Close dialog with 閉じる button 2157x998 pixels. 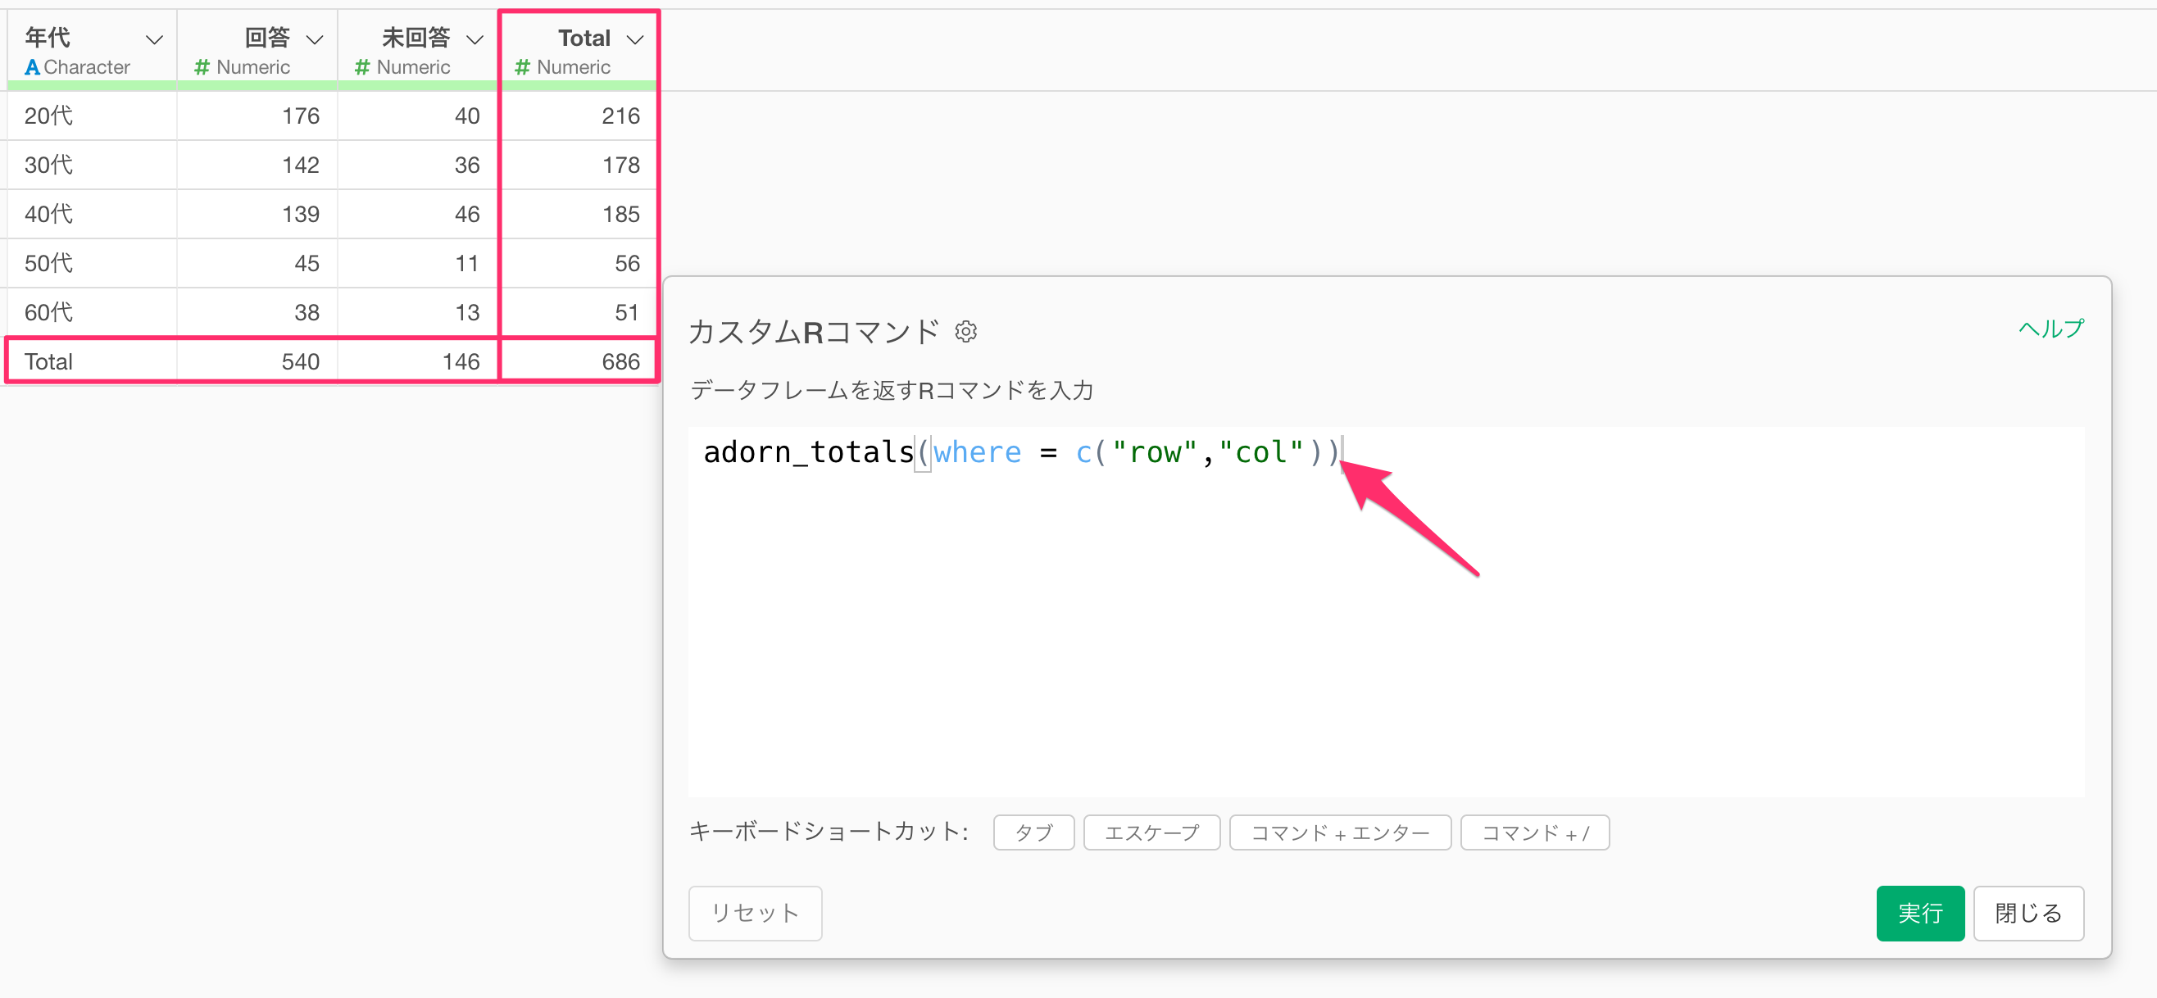[x=2028, y=913]
